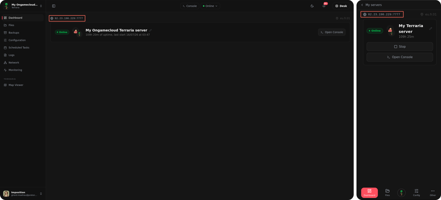This screenshot has width=441, height=200.
Task: Open Configuration in the sidebar
Action: (x=22, y=40)
